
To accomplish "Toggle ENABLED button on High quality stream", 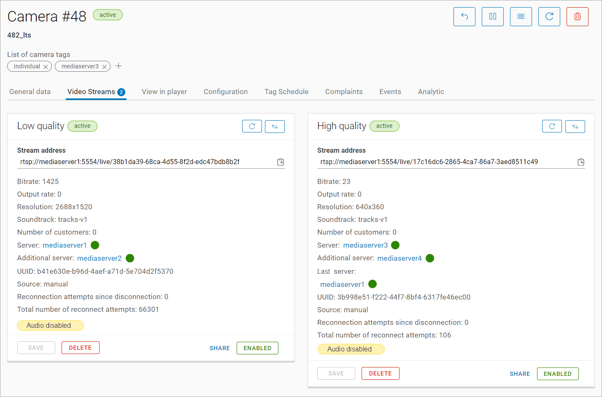I will click(x=557, y=374).
